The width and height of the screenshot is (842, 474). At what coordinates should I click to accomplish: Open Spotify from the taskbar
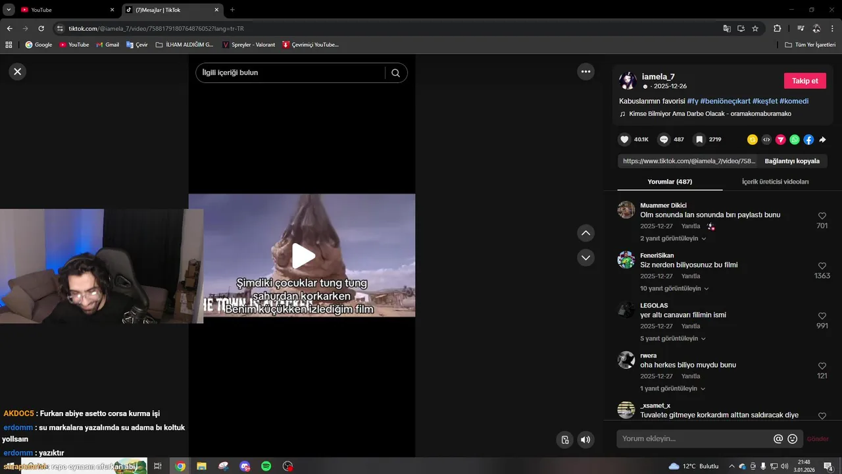[266, 466]
